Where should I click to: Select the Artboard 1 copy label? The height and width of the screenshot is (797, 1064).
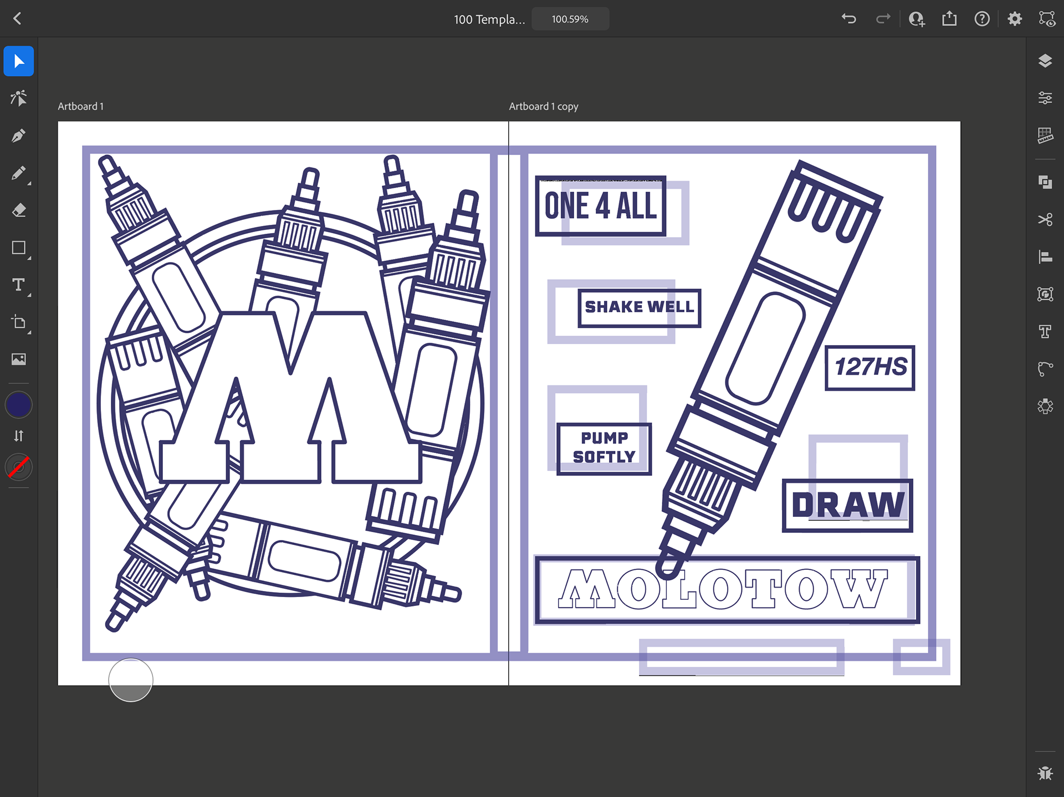point(544,106)
